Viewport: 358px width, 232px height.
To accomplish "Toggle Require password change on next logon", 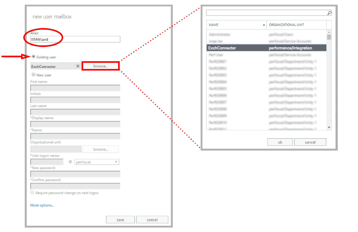I will tap(32, 192).
